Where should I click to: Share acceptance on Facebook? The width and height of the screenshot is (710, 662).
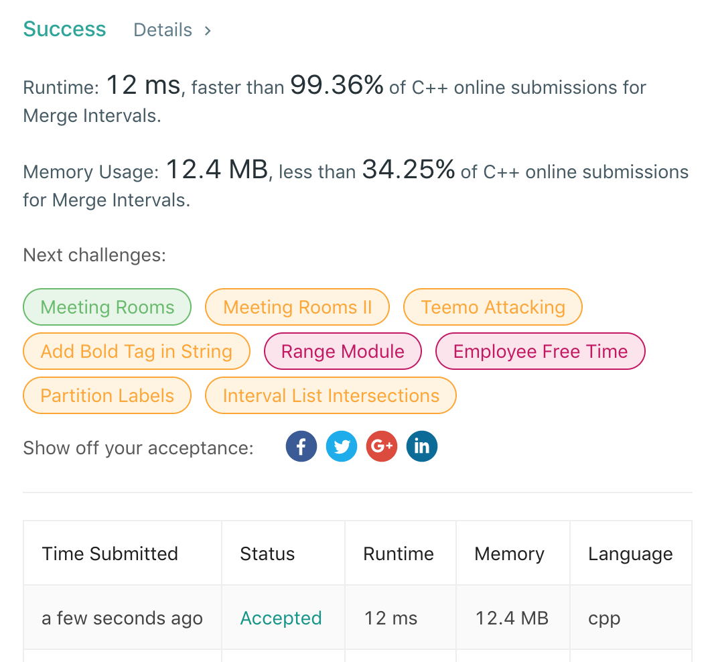tap(301, 446)
